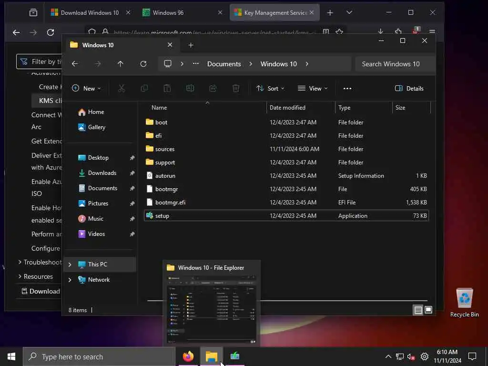This screenshot has height=366, width=488.
Task: Open the View dropdown menu
Action: pos(313,89)
